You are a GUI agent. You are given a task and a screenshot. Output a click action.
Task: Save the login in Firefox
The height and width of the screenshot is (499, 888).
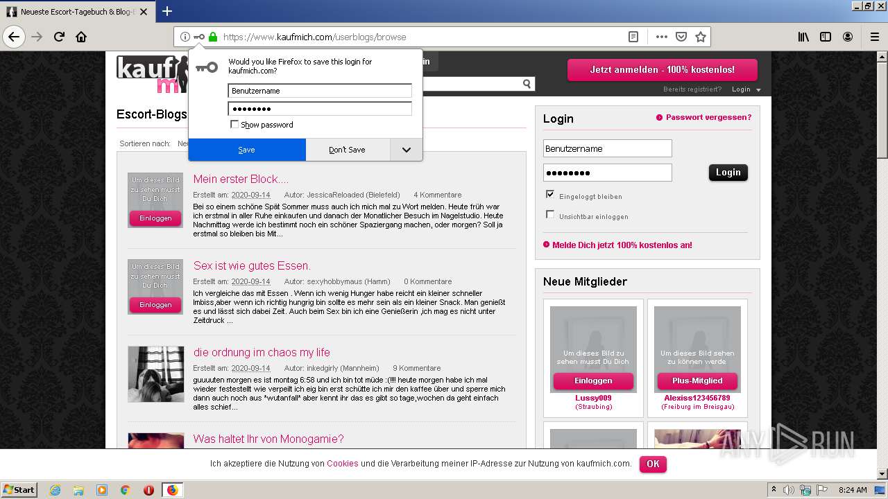pos(246,150)
